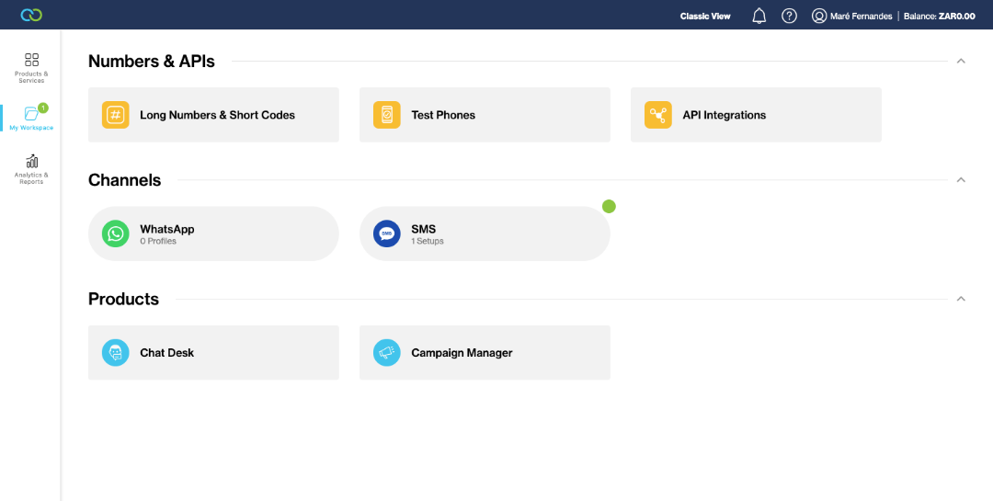Switch to Classic View
Image resolution: width=993 pixels, height=501 pixels.
tap(705, 17)
